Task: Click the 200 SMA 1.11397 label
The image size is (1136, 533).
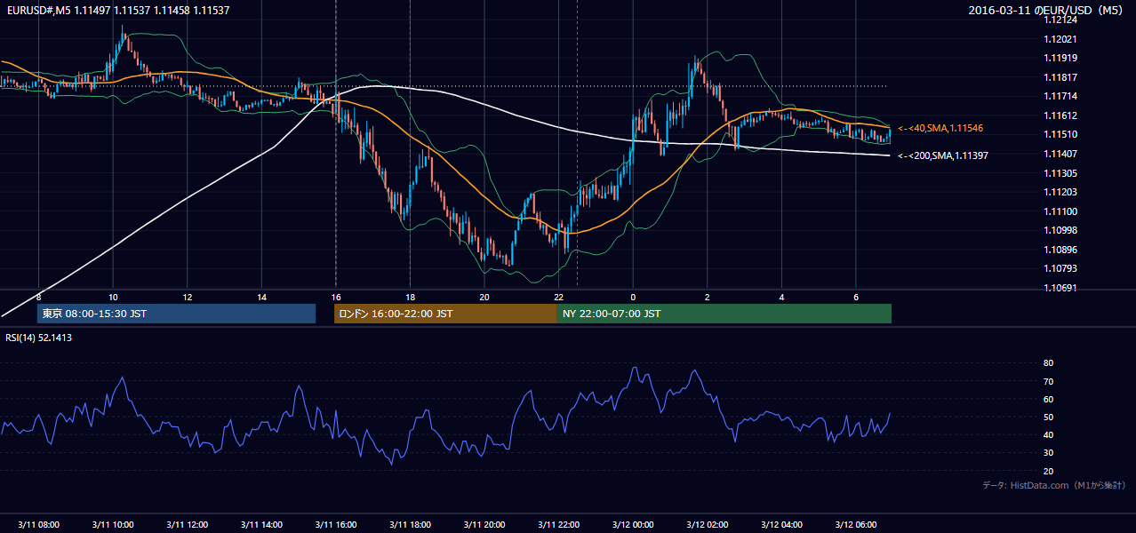Action: tap(942, 155)
